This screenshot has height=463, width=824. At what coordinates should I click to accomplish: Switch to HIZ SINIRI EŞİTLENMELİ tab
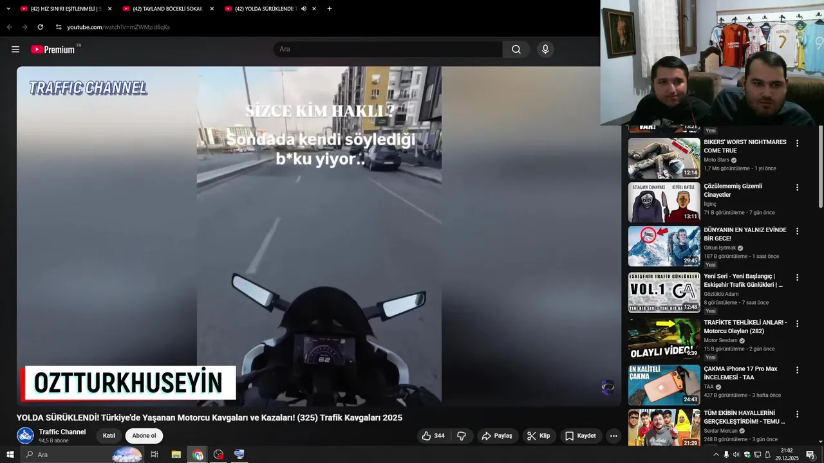coord(60,9)
